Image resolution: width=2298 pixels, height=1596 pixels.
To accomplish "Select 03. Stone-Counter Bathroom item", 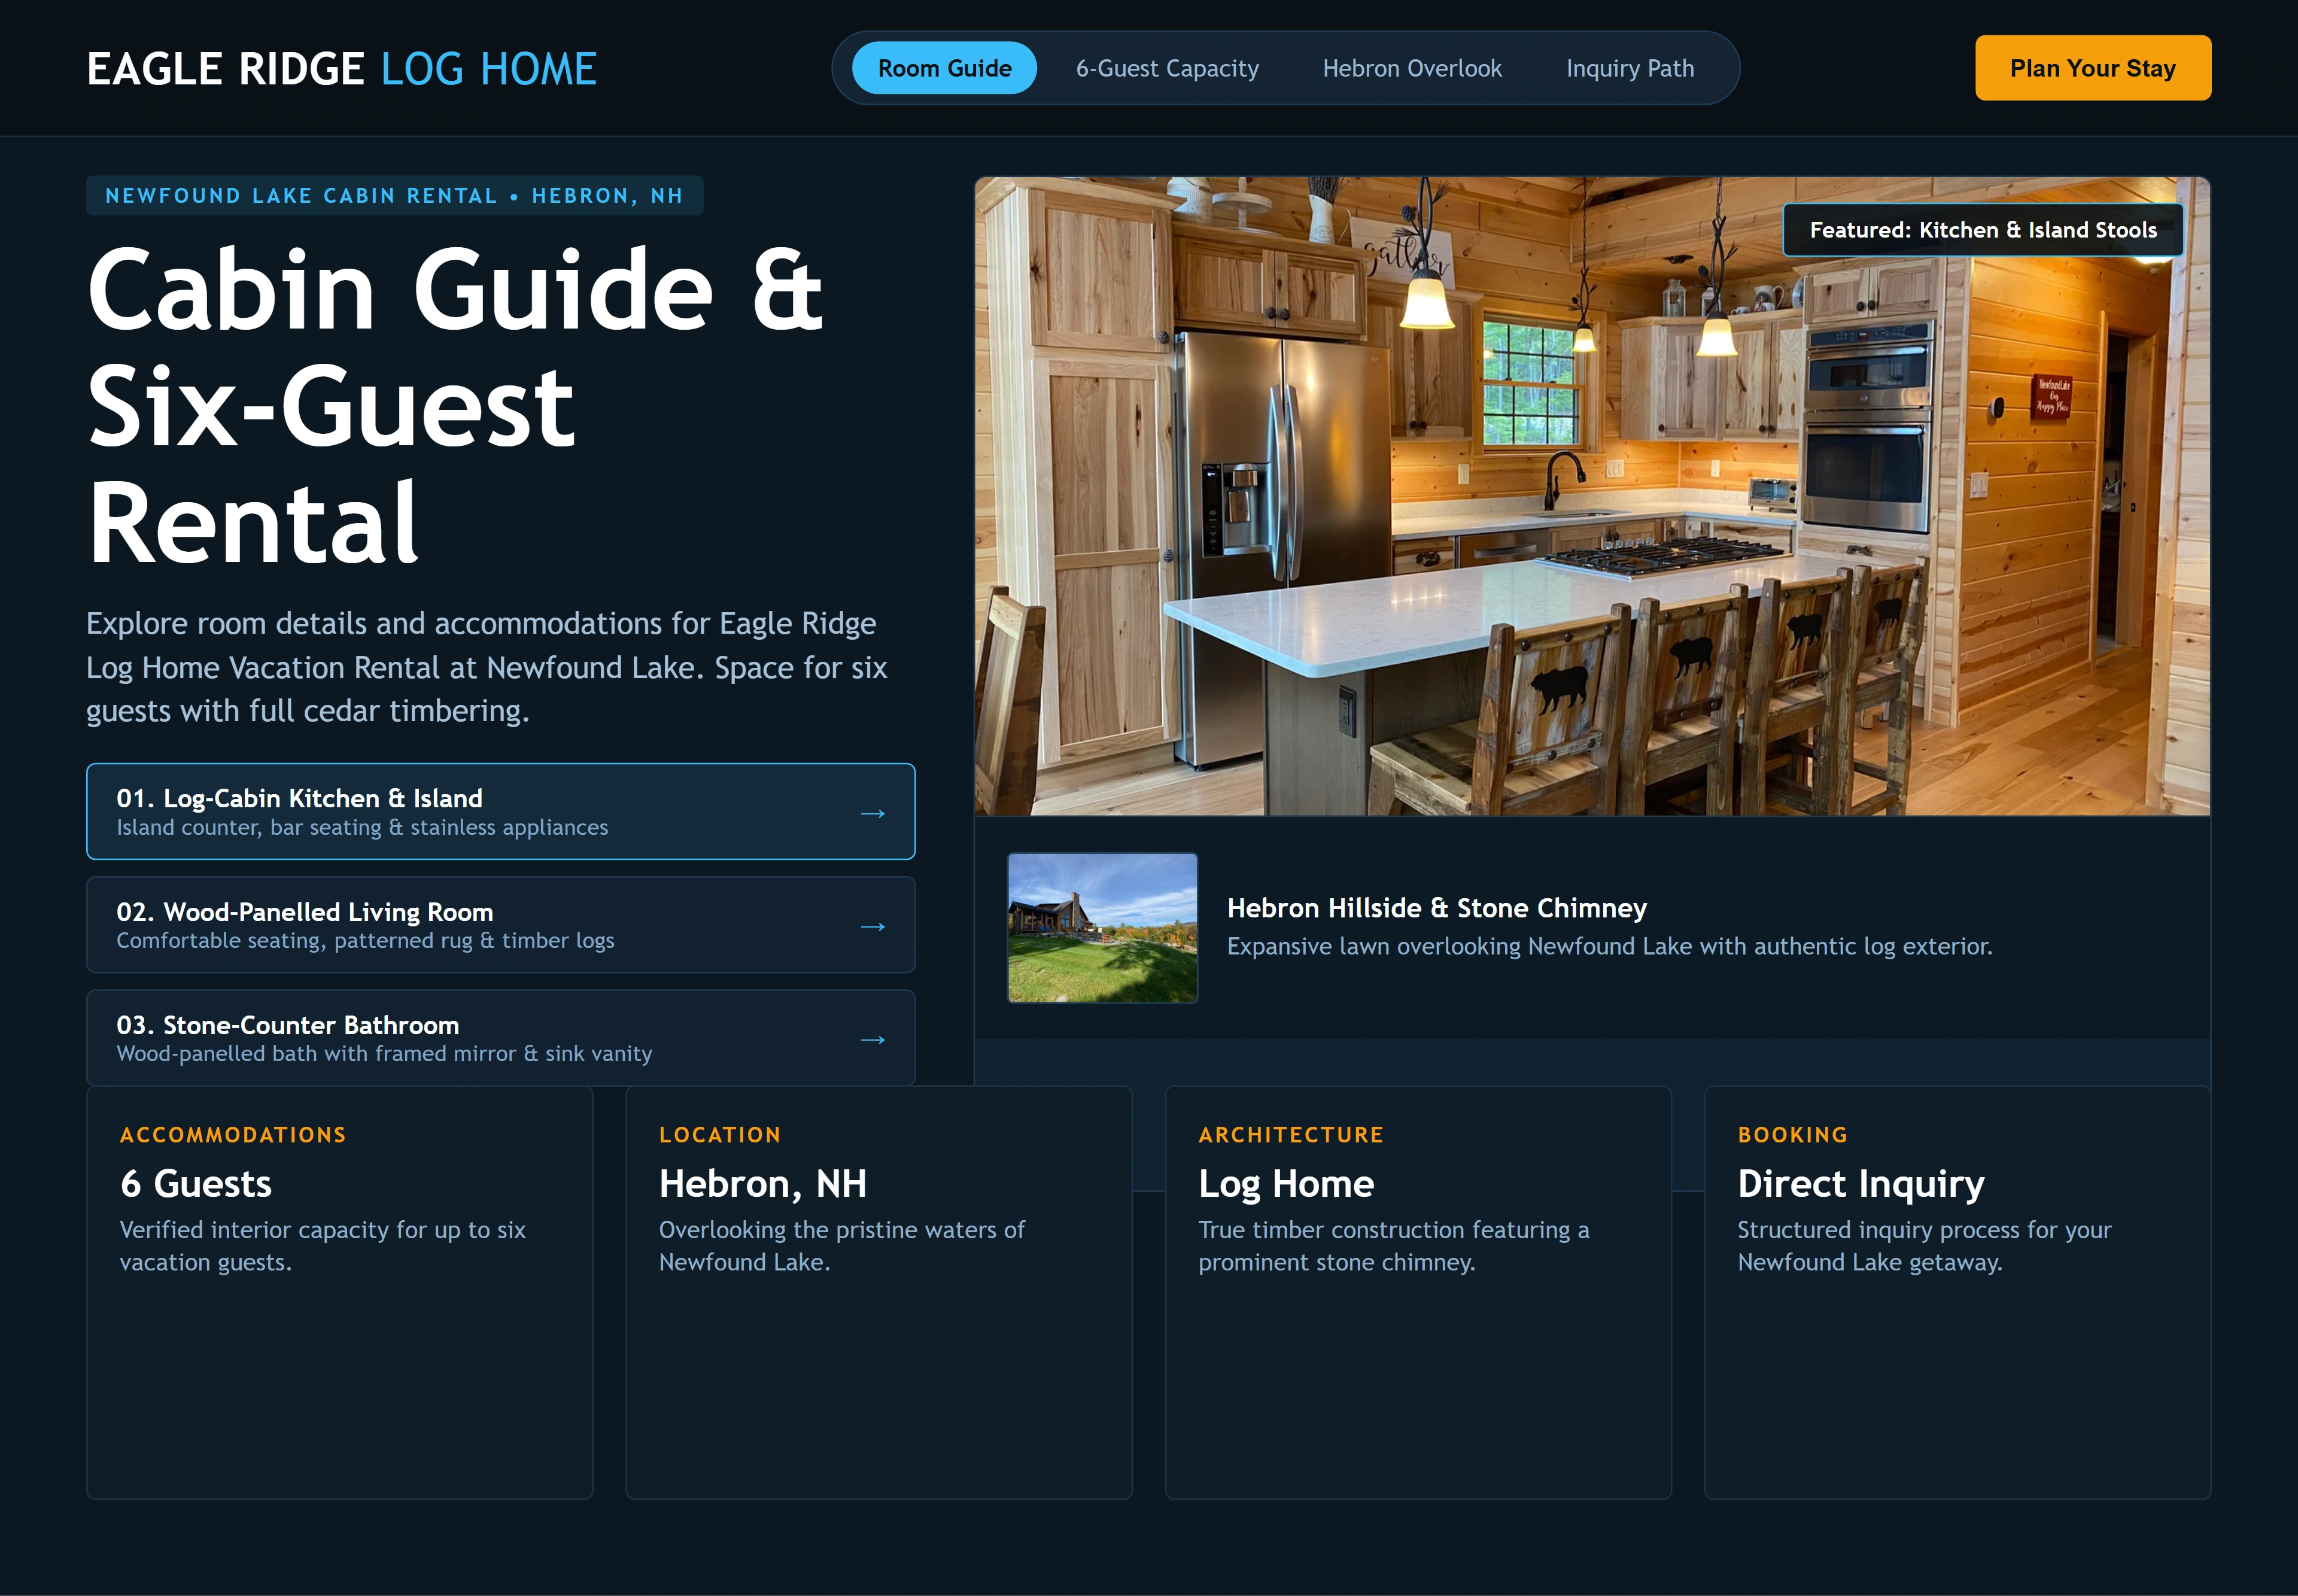I will [x=501, y=1038].
